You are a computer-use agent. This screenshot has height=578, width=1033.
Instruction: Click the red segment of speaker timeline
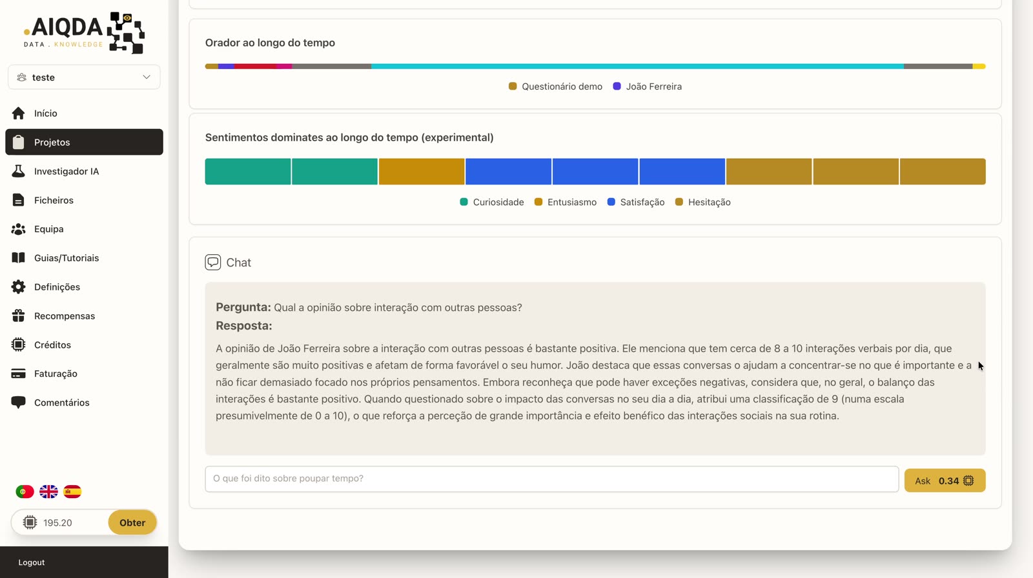(255, 66)
